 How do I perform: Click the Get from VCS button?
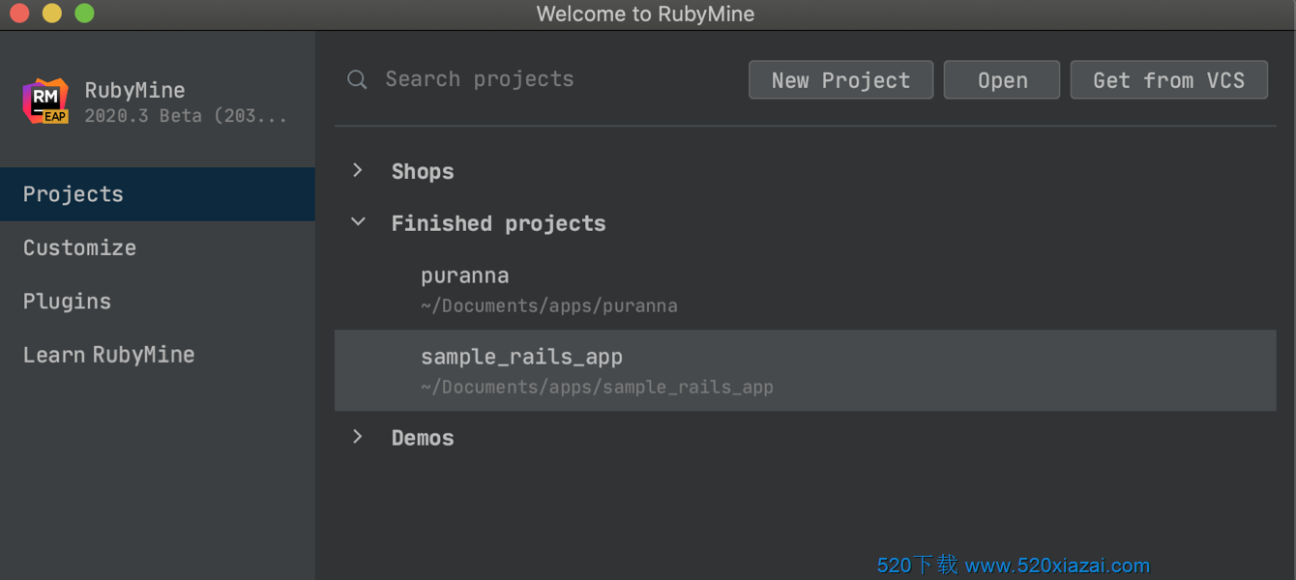(1168, 80)
